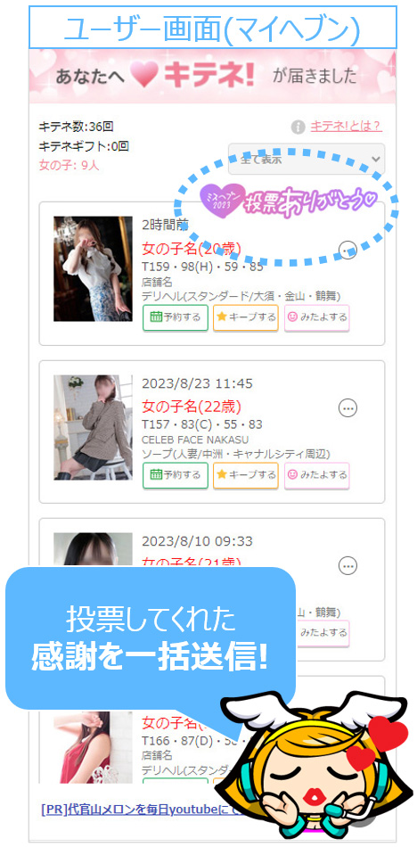Open the three-dot menu on the 2023/8/10 card
The width and height of the screenshot is (417, 847).
[x=347, y=565]
